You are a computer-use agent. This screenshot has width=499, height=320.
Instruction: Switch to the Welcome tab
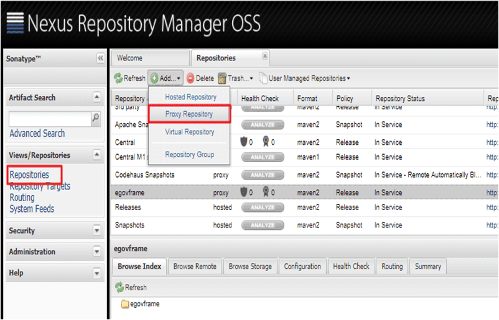point(150,58)
